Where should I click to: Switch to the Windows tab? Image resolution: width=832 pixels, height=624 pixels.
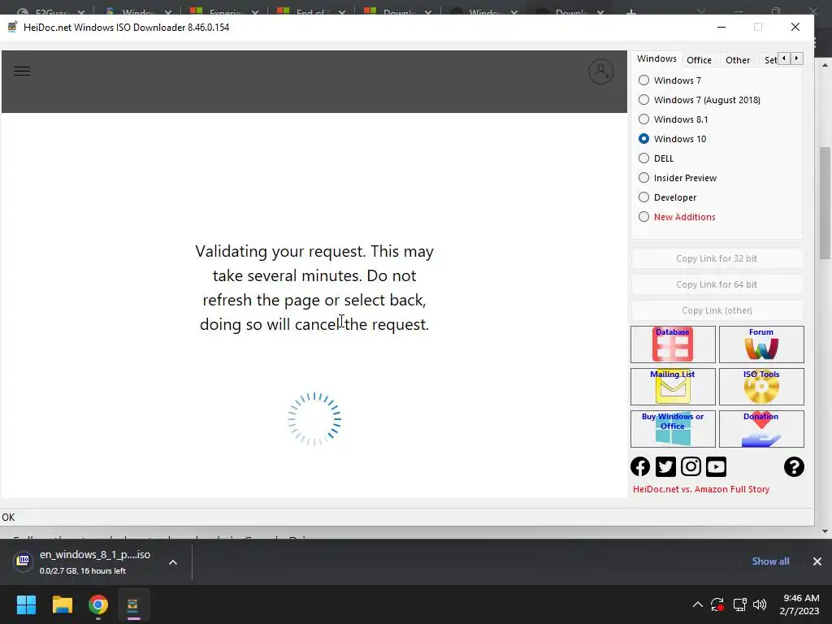656,58
